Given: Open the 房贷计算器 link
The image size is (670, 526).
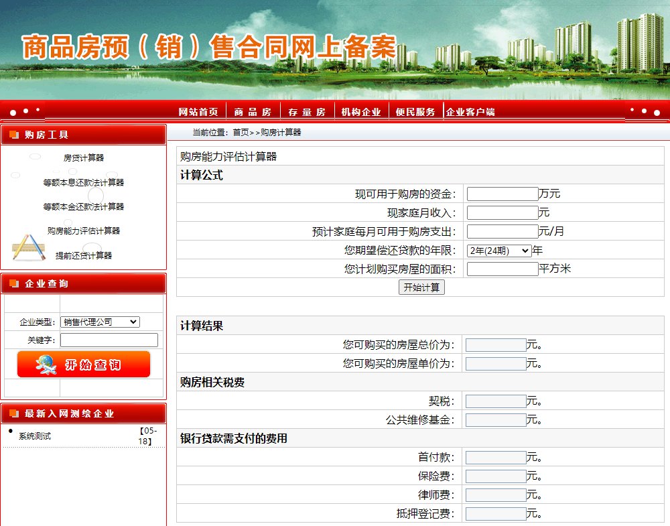Looking at the screenshot, I should click(84, 158).
